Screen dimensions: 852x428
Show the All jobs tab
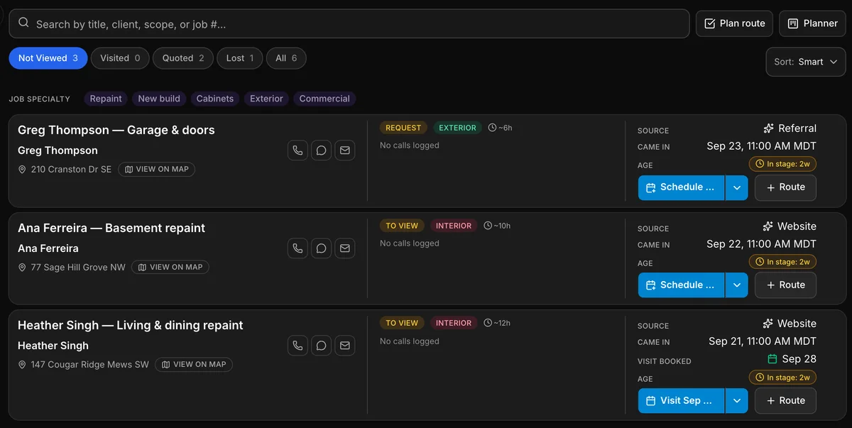tap(286, 58)
